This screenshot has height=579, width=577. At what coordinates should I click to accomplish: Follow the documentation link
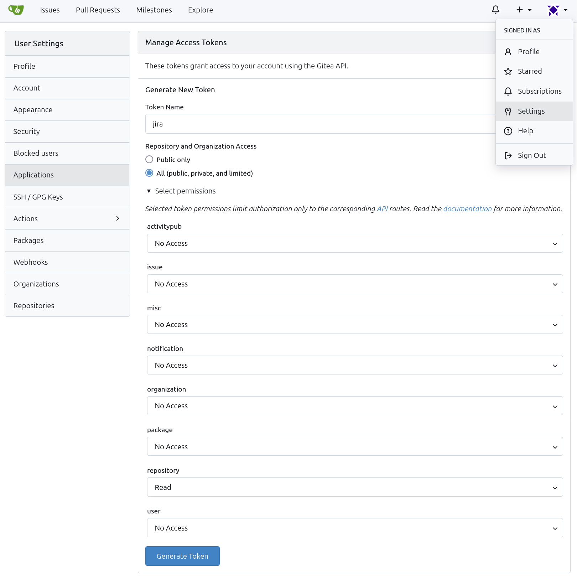[x=467, y=209]
